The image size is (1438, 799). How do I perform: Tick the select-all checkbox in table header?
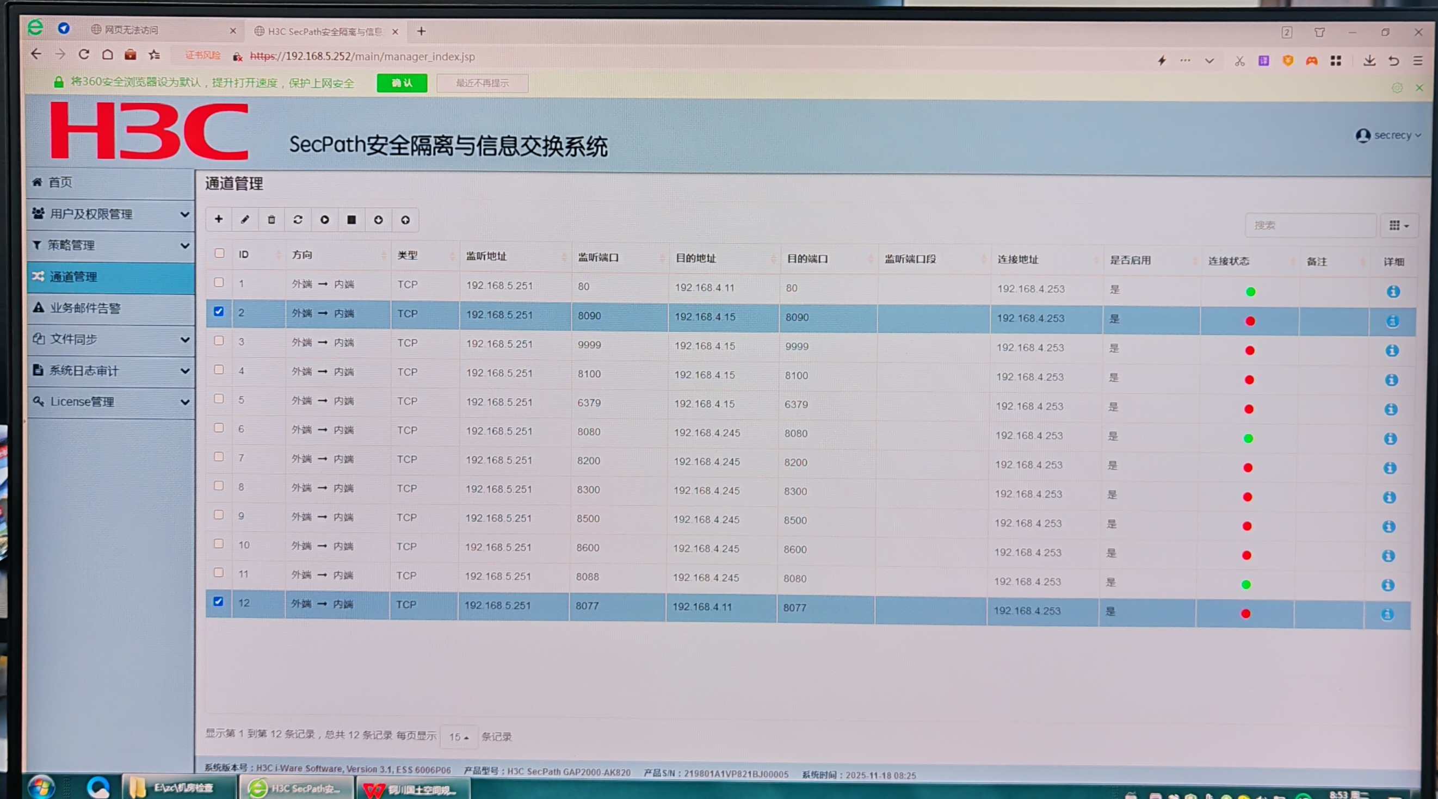(219, 253)
